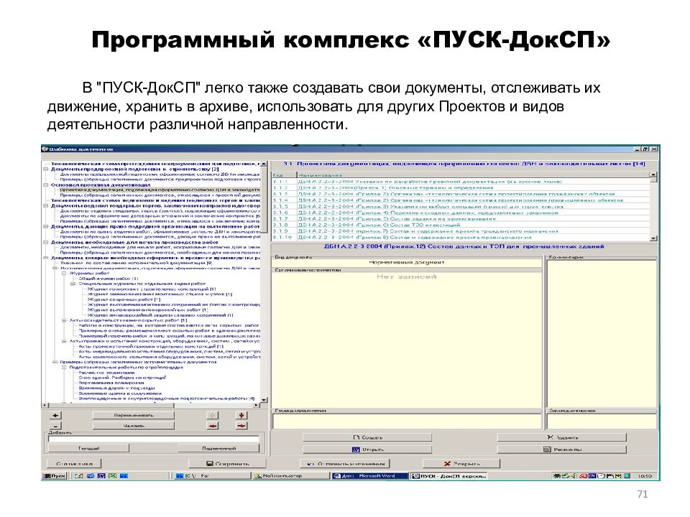Viewport: 690px width, 517px height.
Task: Click the Word quick-launch icon in taskbar
Action: (x=101, y=475)
